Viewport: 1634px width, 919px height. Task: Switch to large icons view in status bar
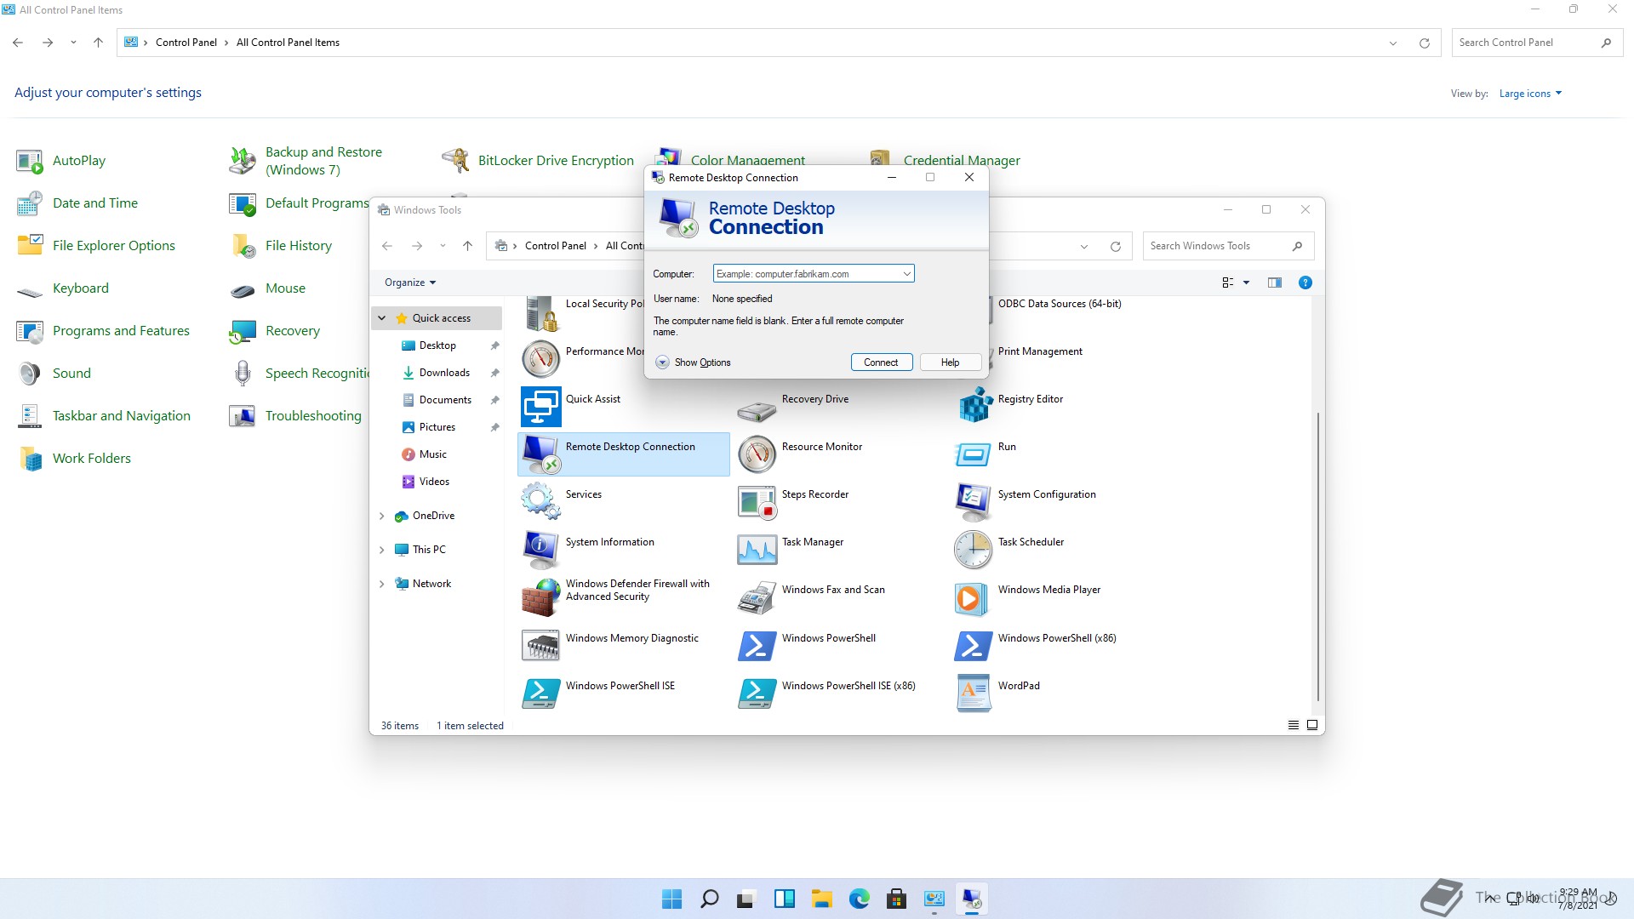coord(1312,725)
